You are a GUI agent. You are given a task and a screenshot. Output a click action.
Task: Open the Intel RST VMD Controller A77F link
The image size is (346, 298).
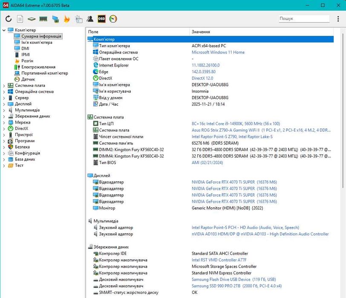coord(219,260)
